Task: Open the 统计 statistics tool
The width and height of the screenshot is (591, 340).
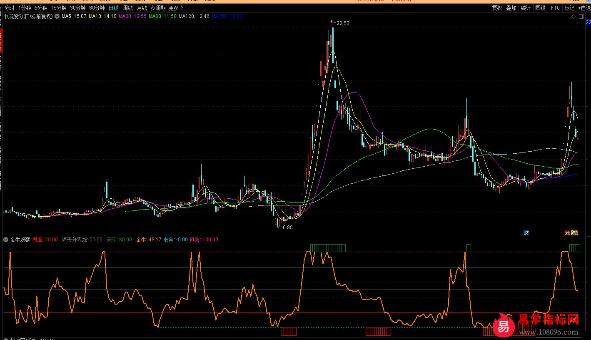Action: [x=526, y=8]
